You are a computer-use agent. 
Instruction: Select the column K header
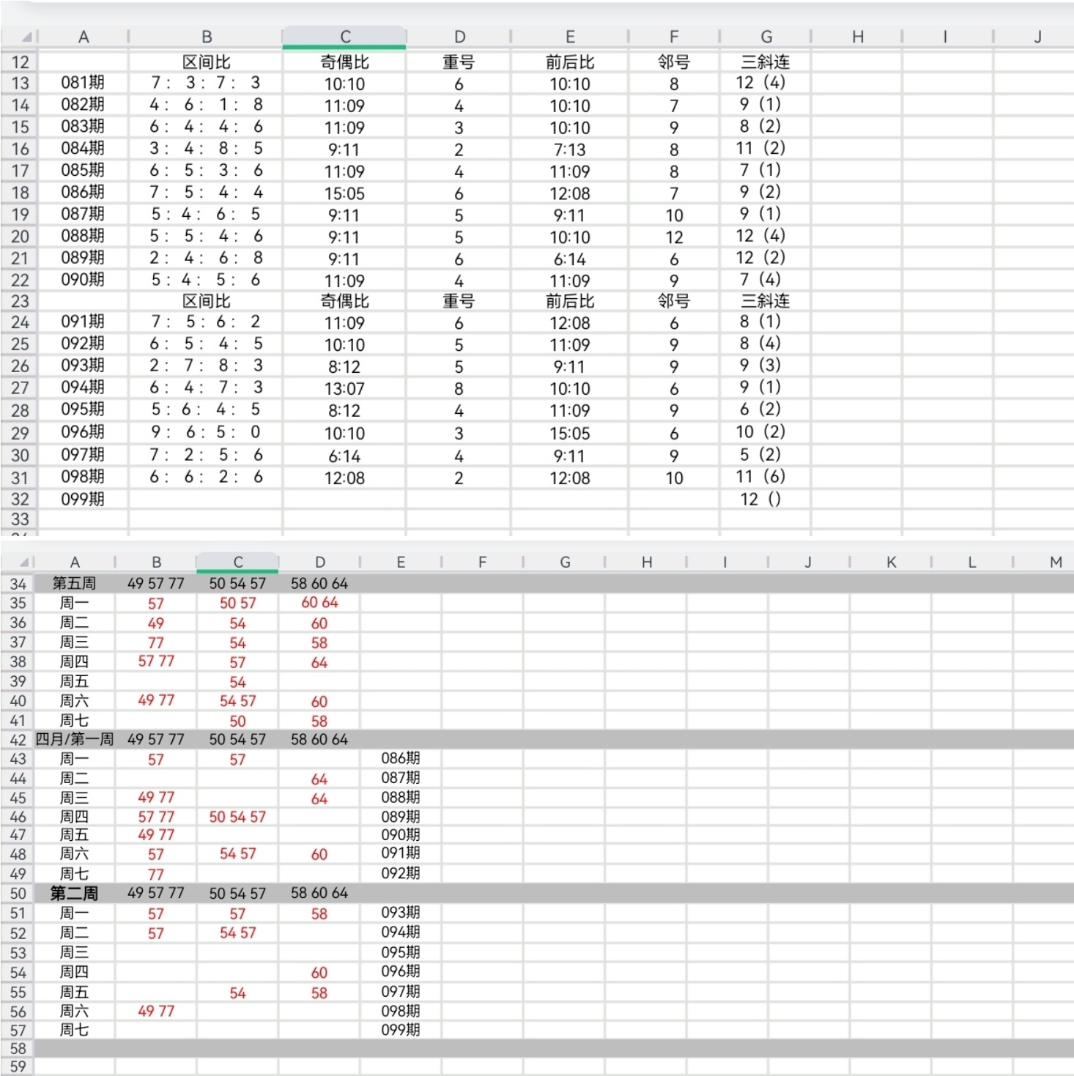coord(891,562)
